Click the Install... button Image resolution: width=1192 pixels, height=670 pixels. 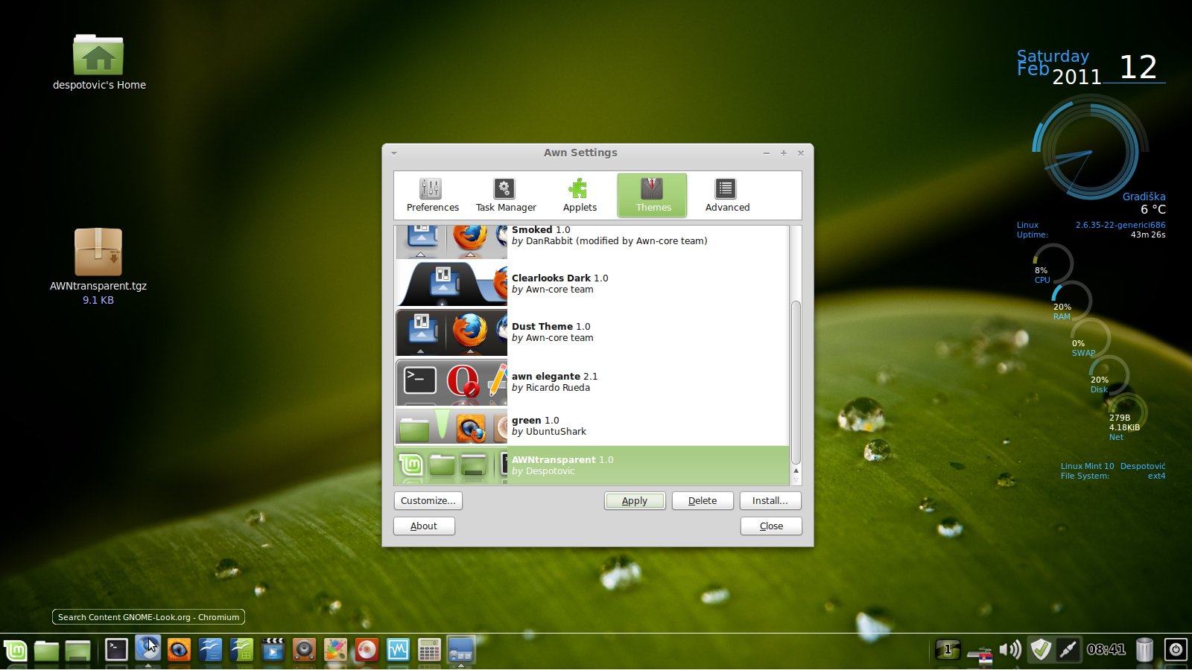[x=770, y=500]
